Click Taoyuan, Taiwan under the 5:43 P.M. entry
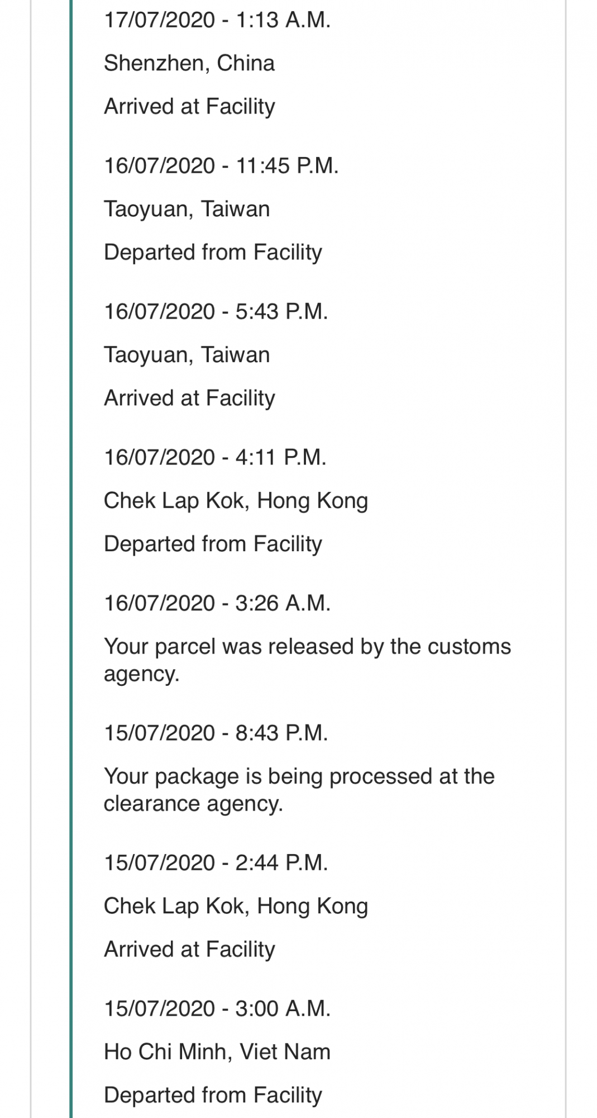597x1118 pixels. tap(187, 355)
